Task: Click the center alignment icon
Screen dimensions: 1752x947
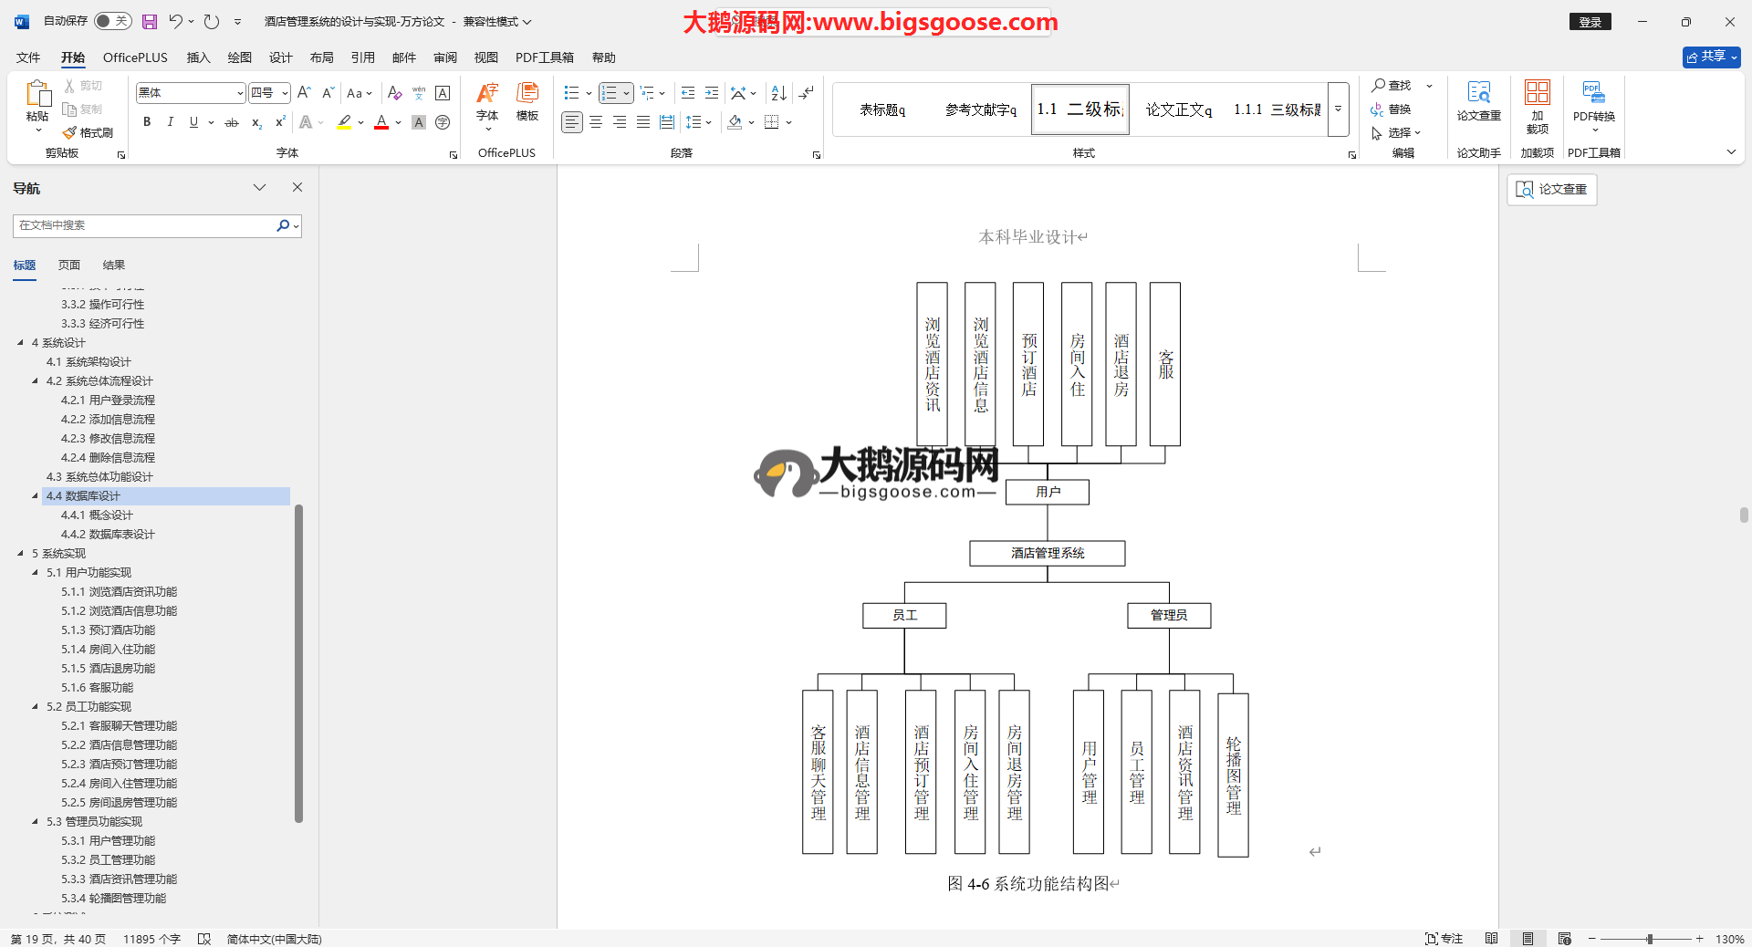Action: tap(596, 122)
